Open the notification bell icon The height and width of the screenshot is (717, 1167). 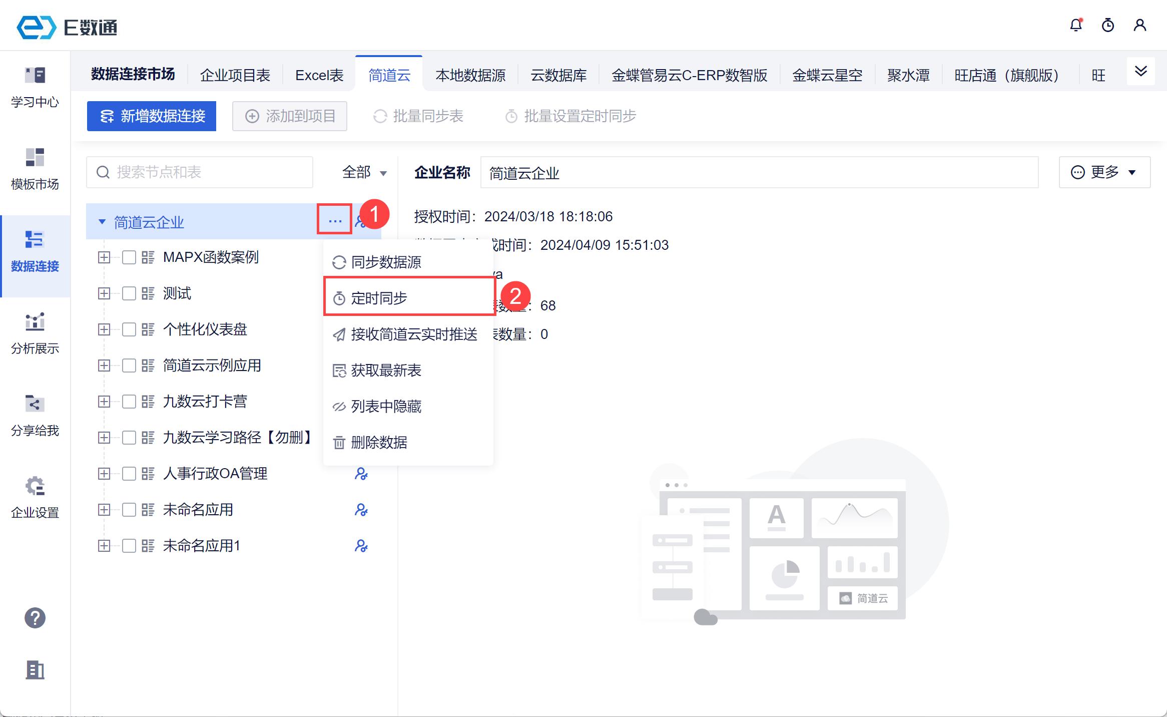tap(1075, 25)
